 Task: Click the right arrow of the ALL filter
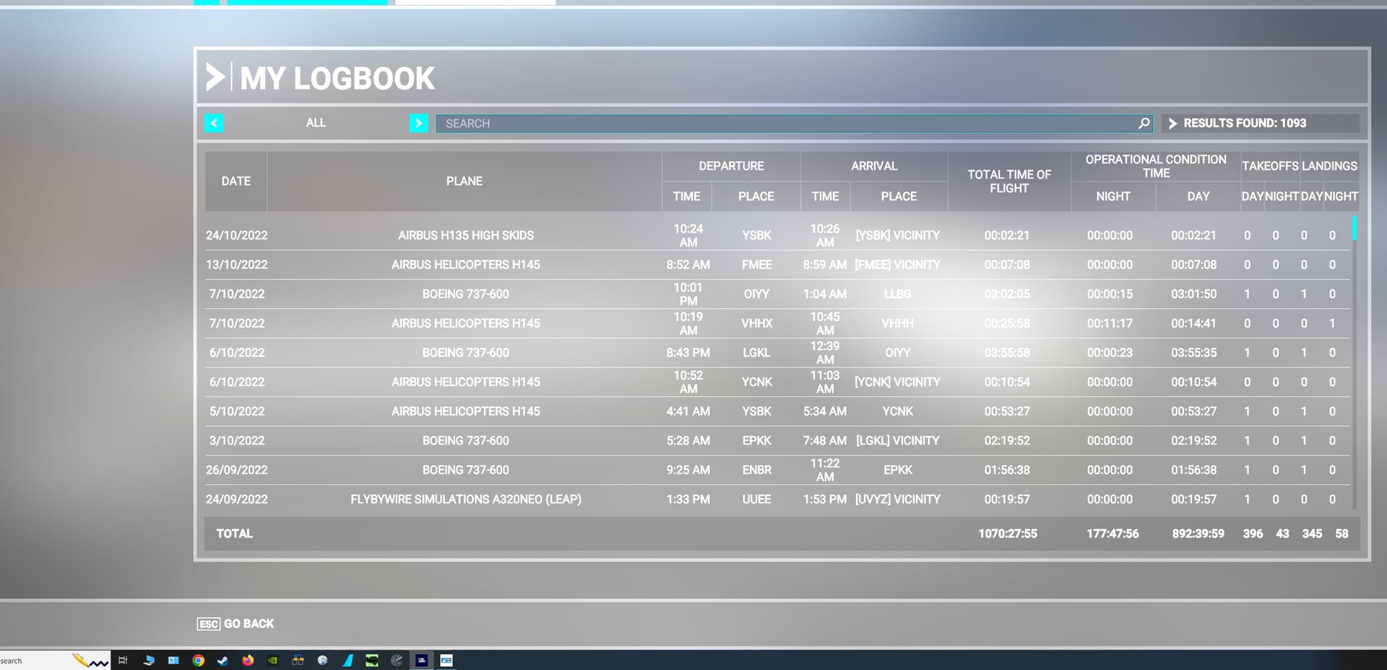tap(418, 123)
